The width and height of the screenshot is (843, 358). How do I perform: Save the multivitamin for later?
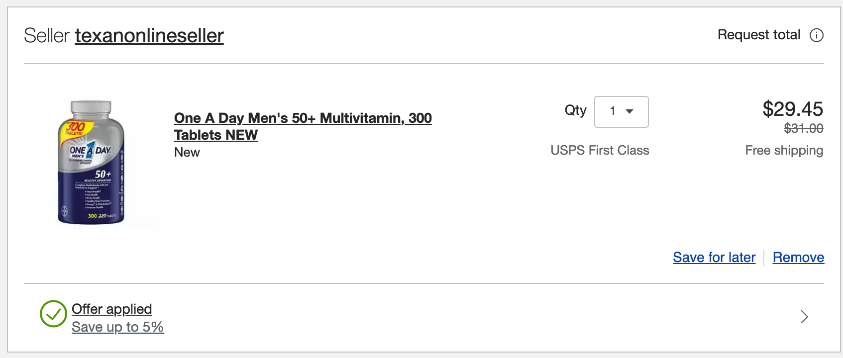point(714,258)
